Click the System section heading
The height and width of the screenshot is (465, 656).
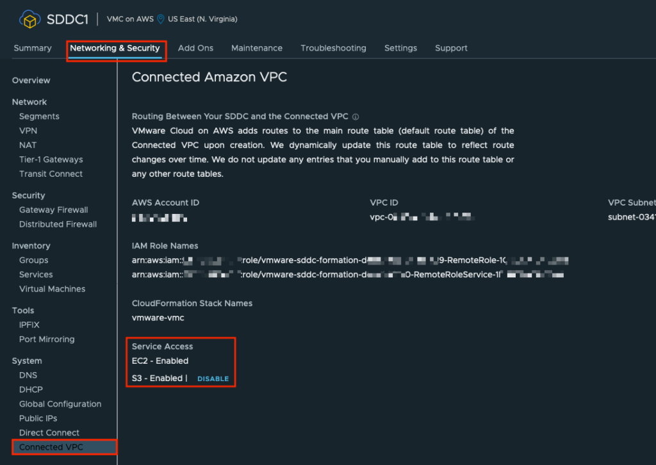pos(27,361)
